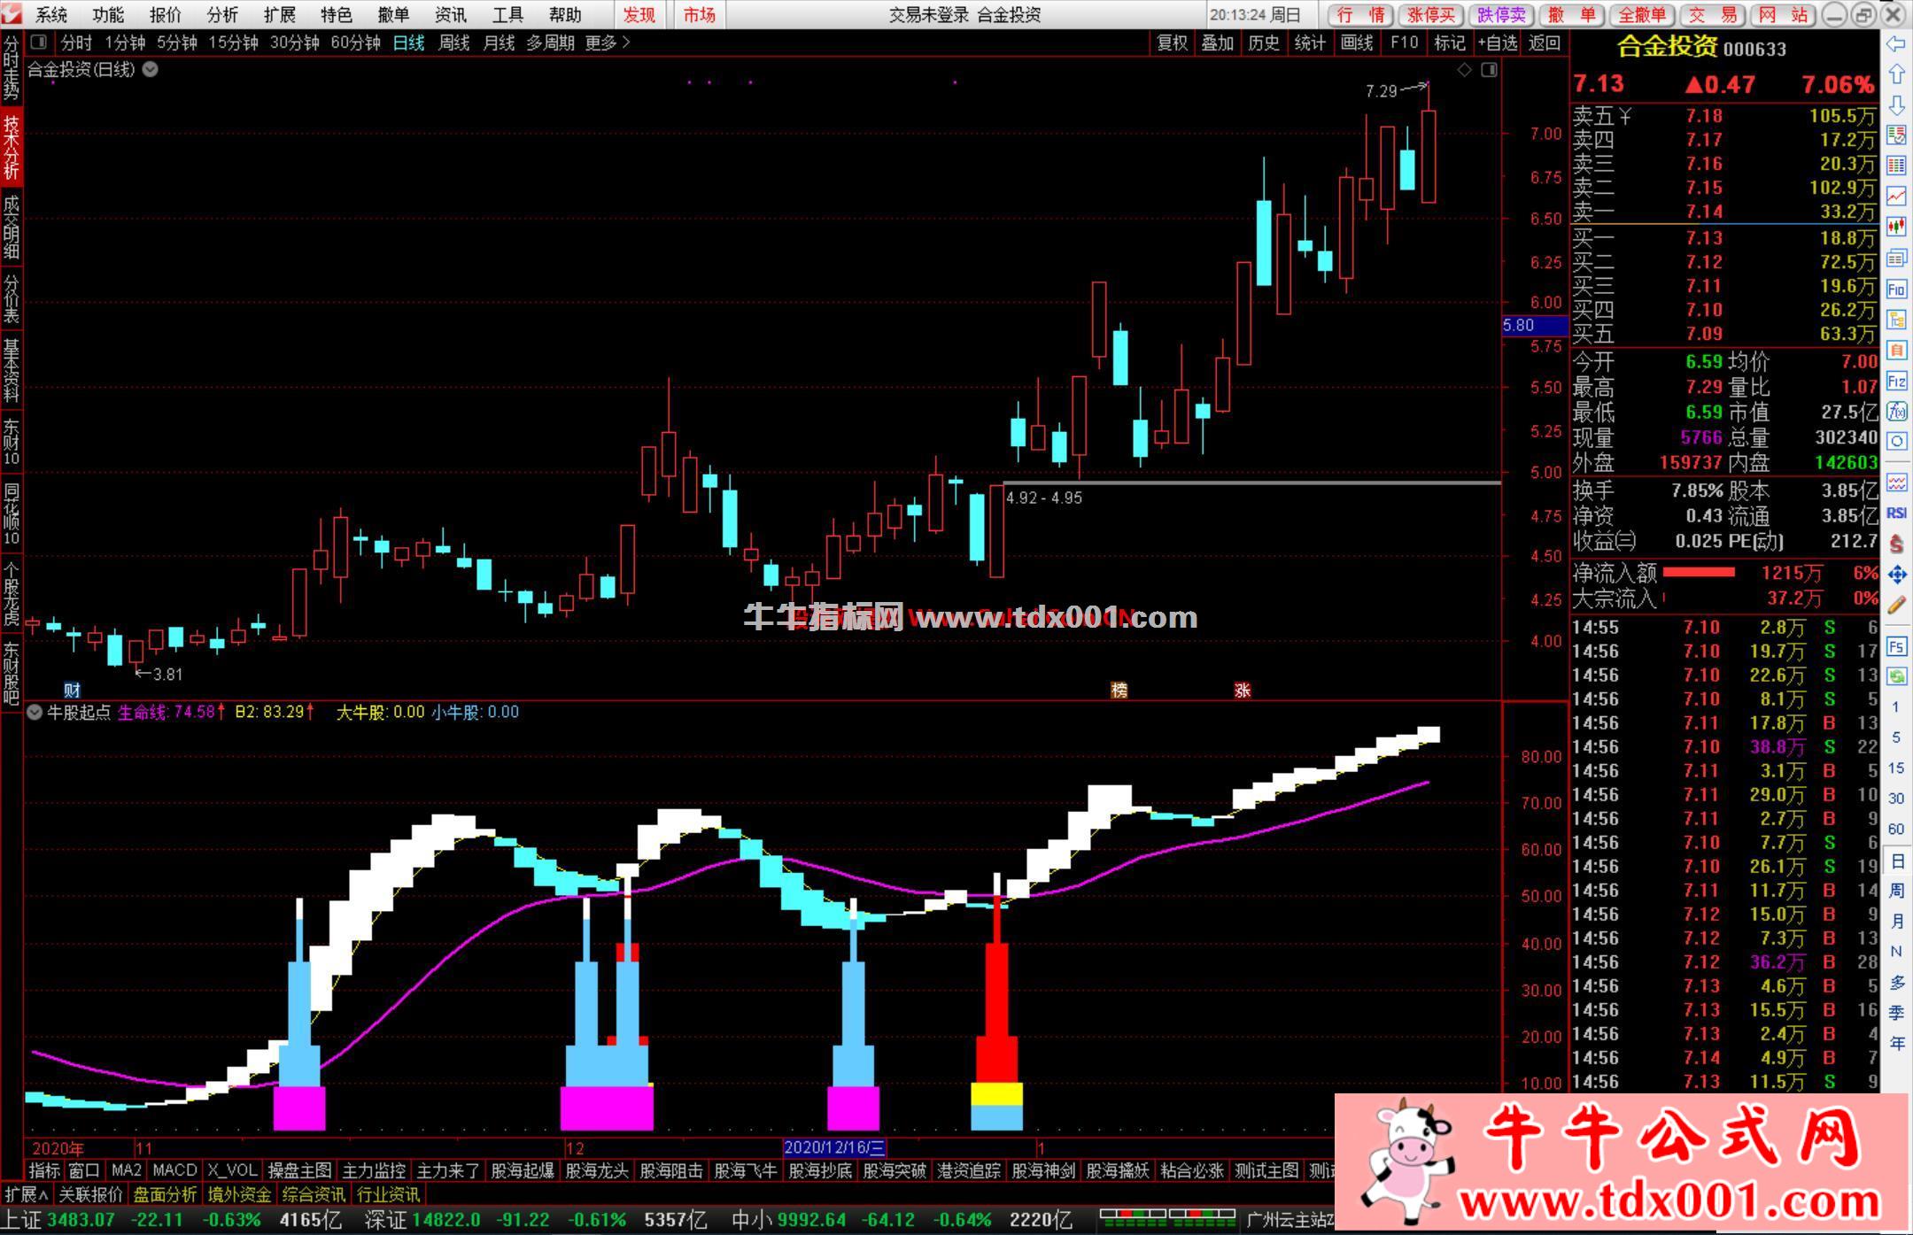The width and height of the screenshot is (1913, 1235).
Task: Click the 市场 button
Action: pyautogui.click(x=699, y=15)
